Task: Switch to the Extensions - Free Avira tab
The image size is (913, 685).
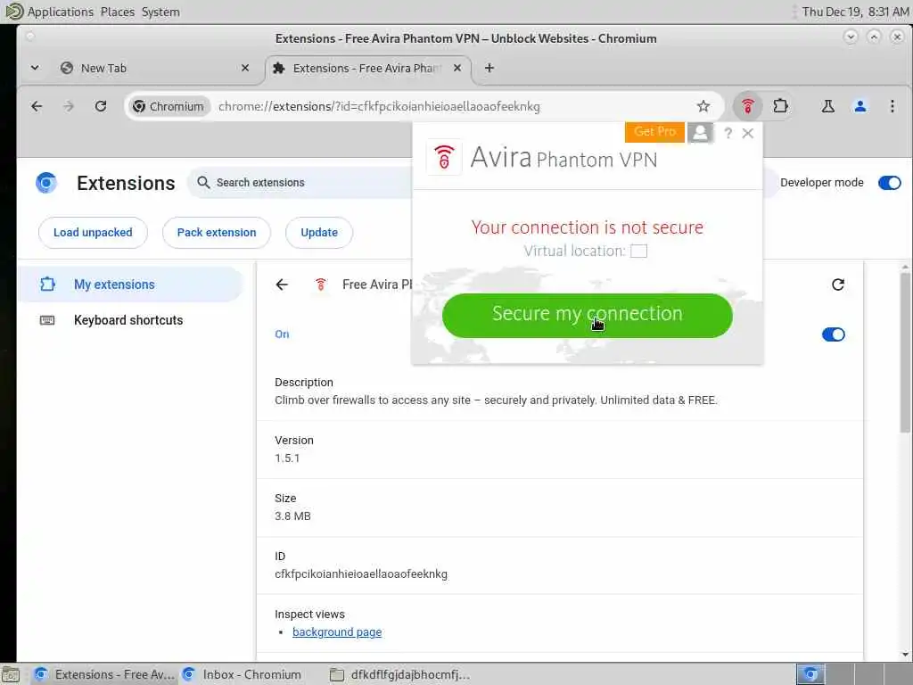Action: pyautogui.click(x=368, y=68)
